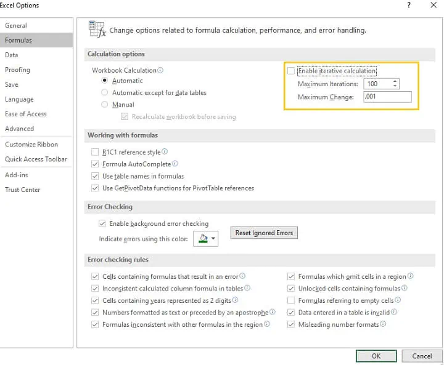Click info icon next to Misleading number formats
The width and height of the screenshot is (444, 365).
[x=383, y=324]
